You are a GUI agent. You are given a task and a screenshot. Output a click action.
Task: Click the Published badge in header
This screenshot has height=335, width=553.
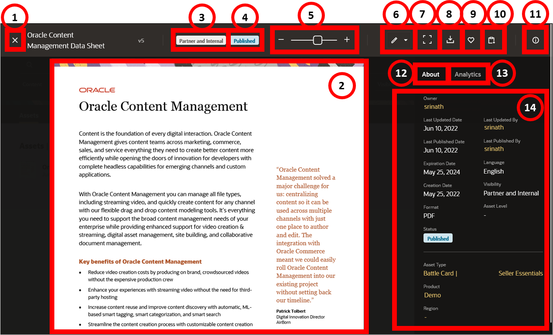coord(245,41)
